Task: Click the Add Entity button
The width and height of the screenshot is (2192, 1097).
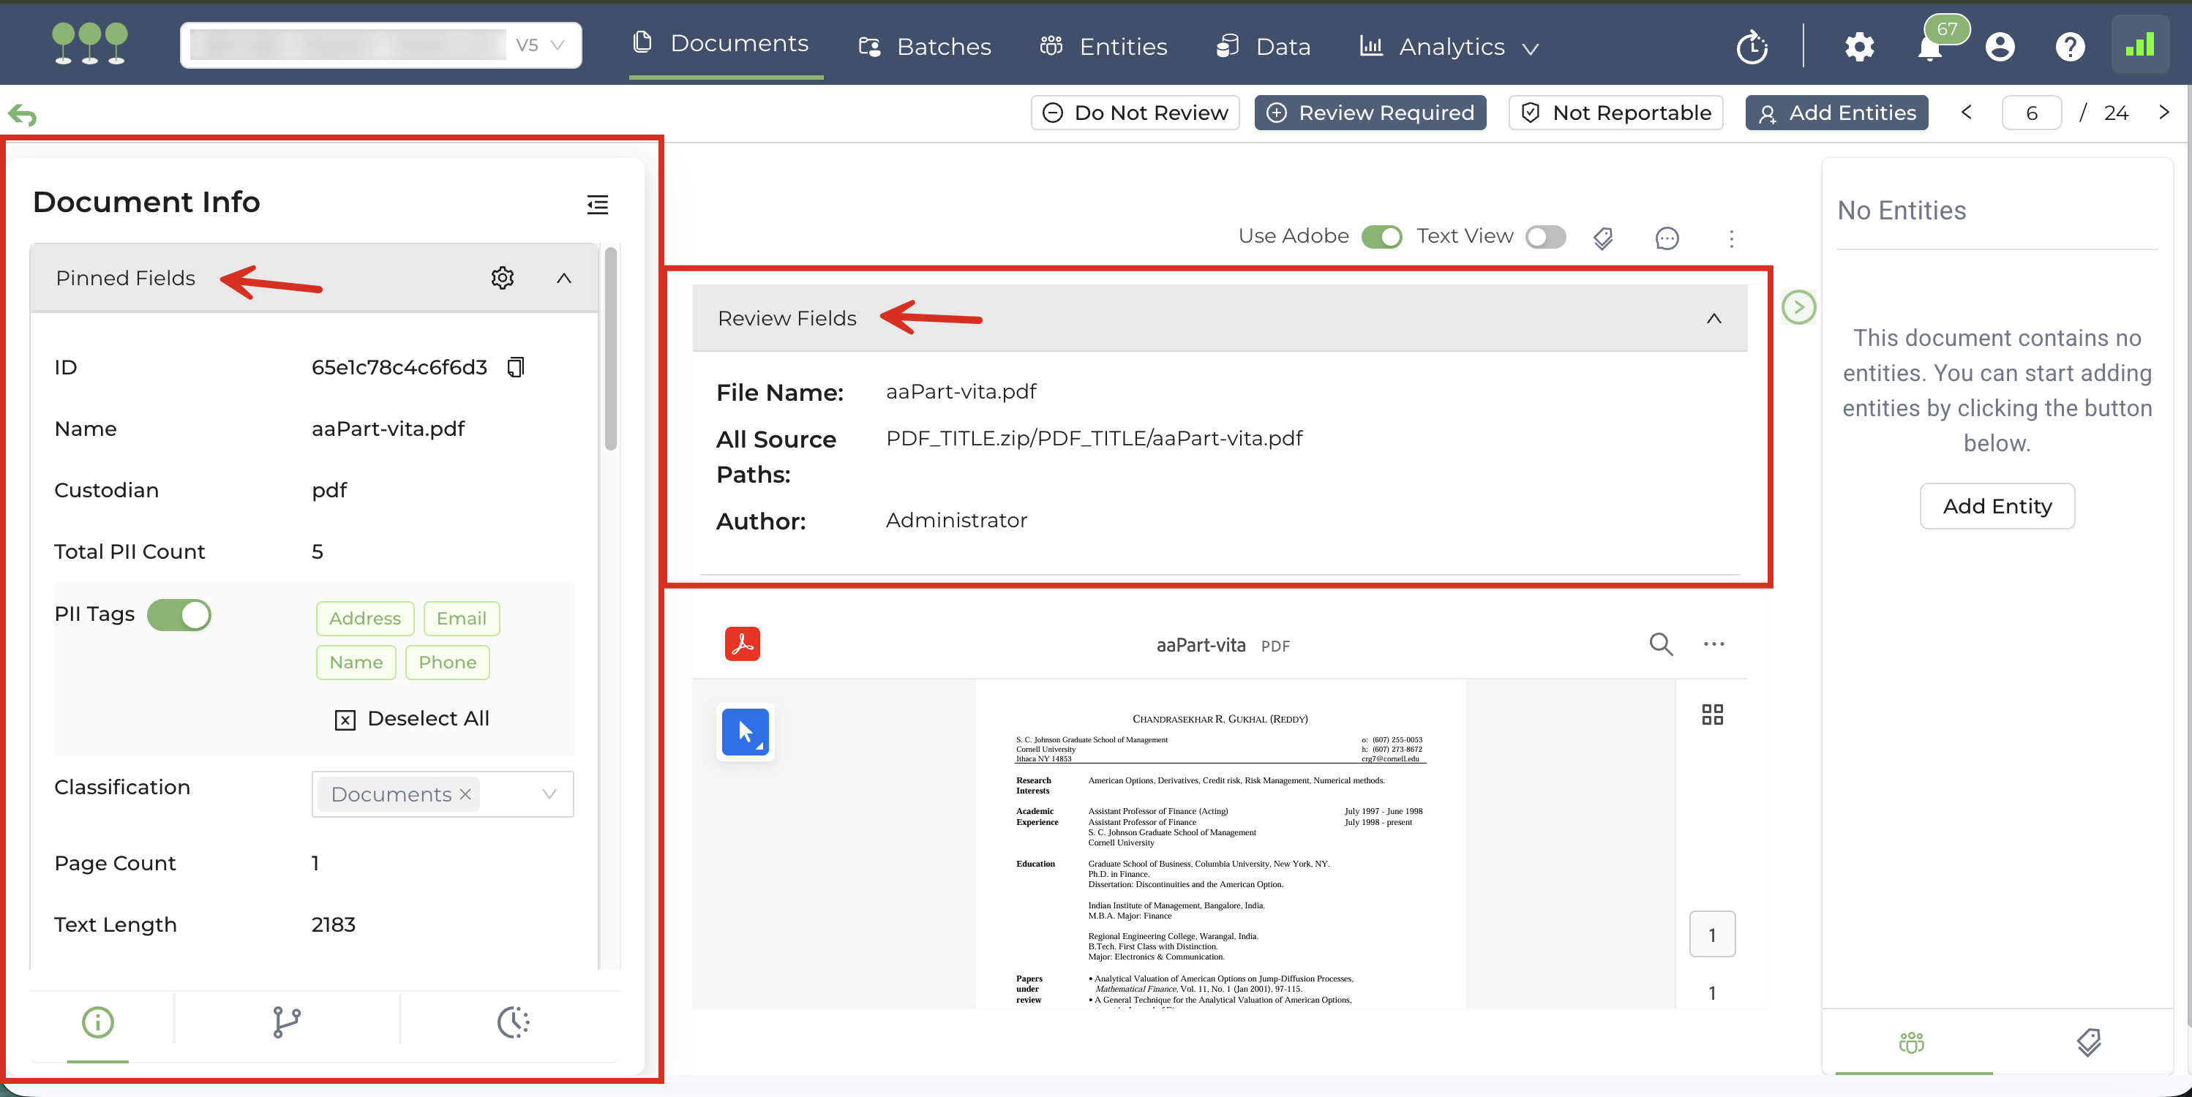Action: click(x=1996, y=507)
